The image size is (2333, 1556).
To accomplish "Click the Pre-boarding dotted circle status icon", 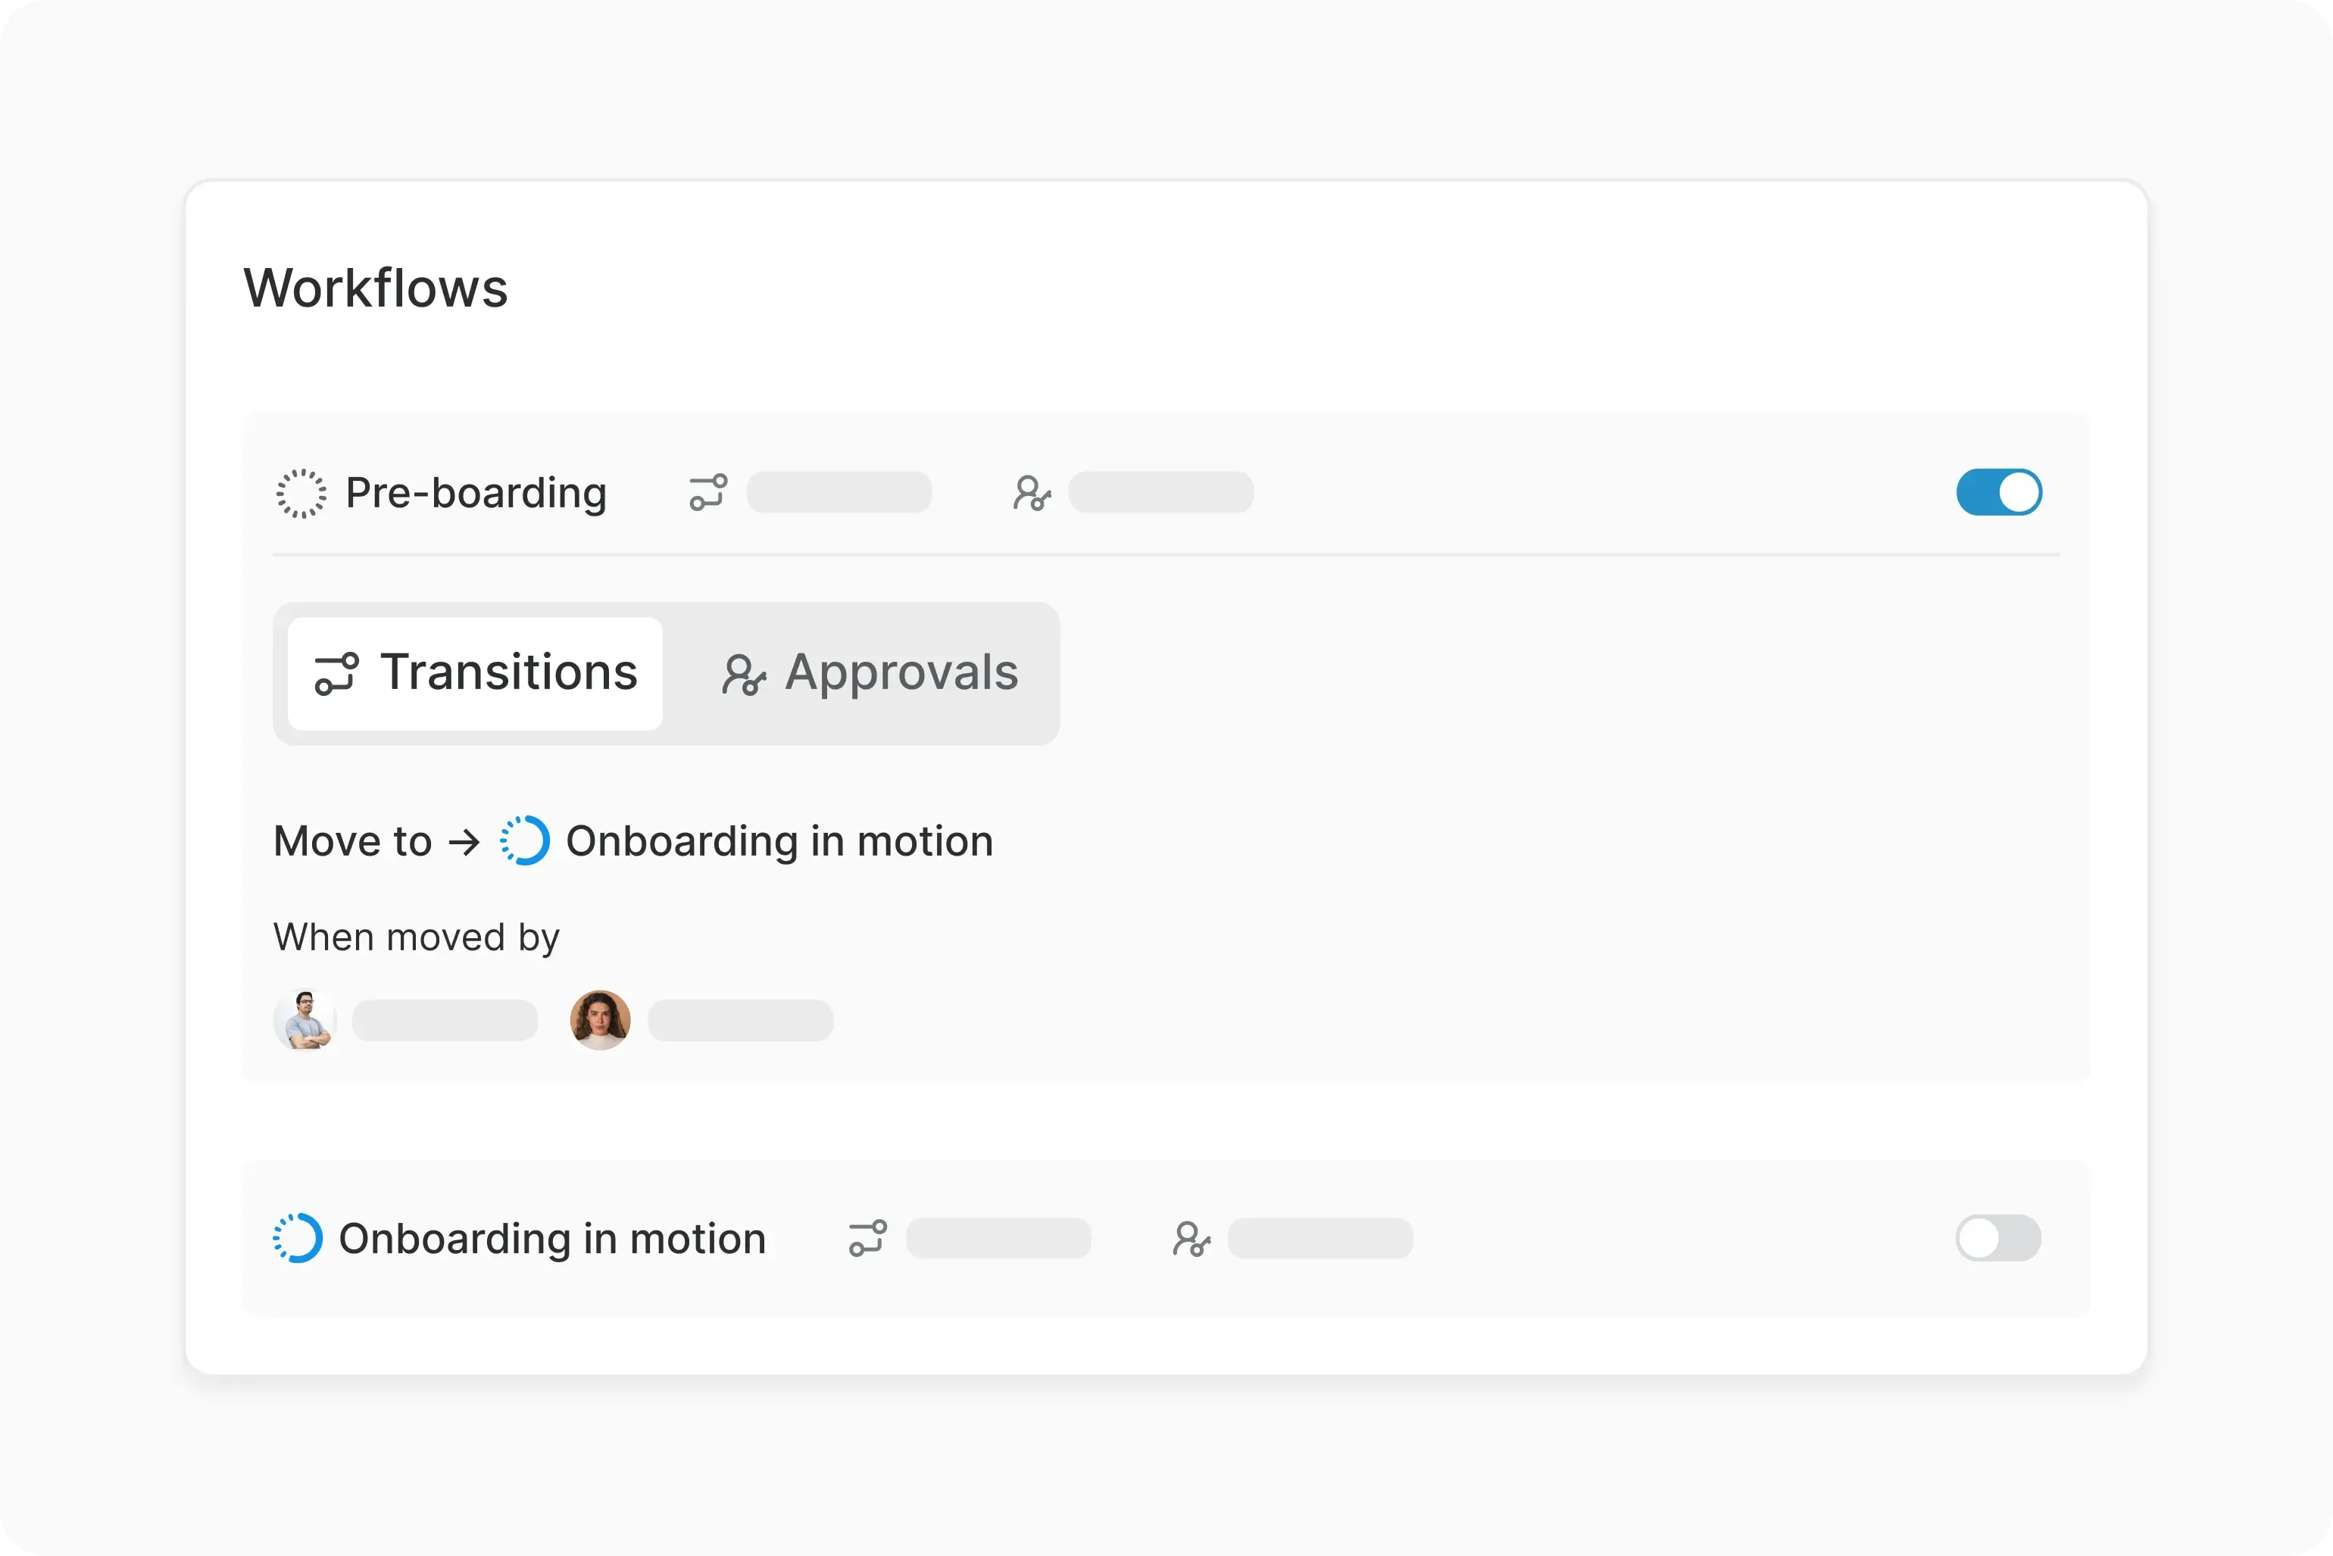I will pos(301,493).
